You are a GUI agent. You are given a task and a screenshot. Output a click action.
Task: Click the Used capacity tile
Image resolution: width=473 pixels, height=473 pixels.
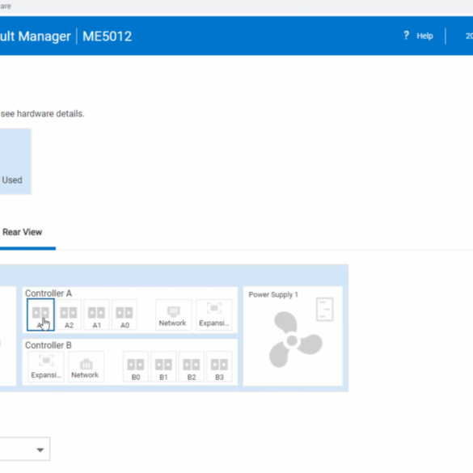(15, 162)
